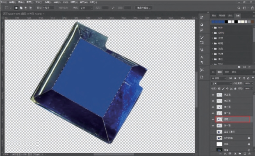
Task: Click add layer style fx icon
Action: (x=225, y=154)
